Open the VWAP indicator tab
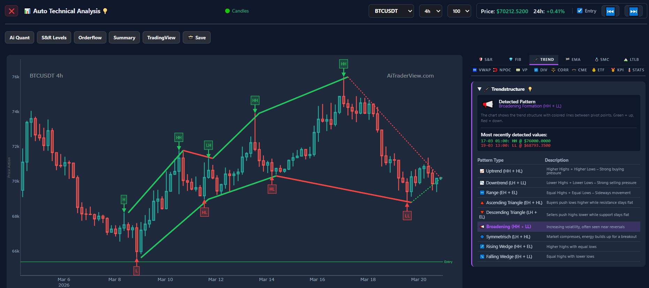Viewport: 649px width, 288px height. coord(482,70)
